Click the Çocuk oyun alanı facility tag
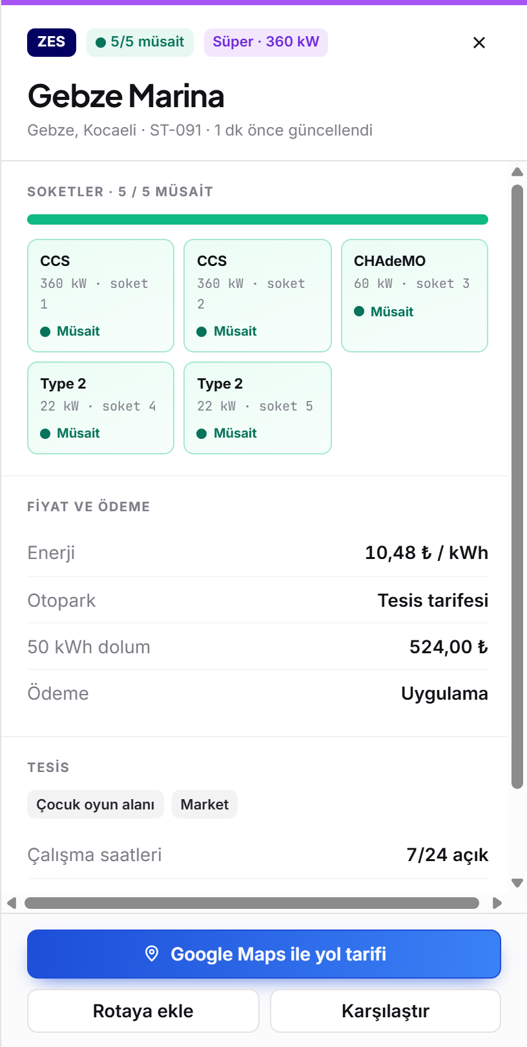527x1047 pixels. click(x=96, y=804)
